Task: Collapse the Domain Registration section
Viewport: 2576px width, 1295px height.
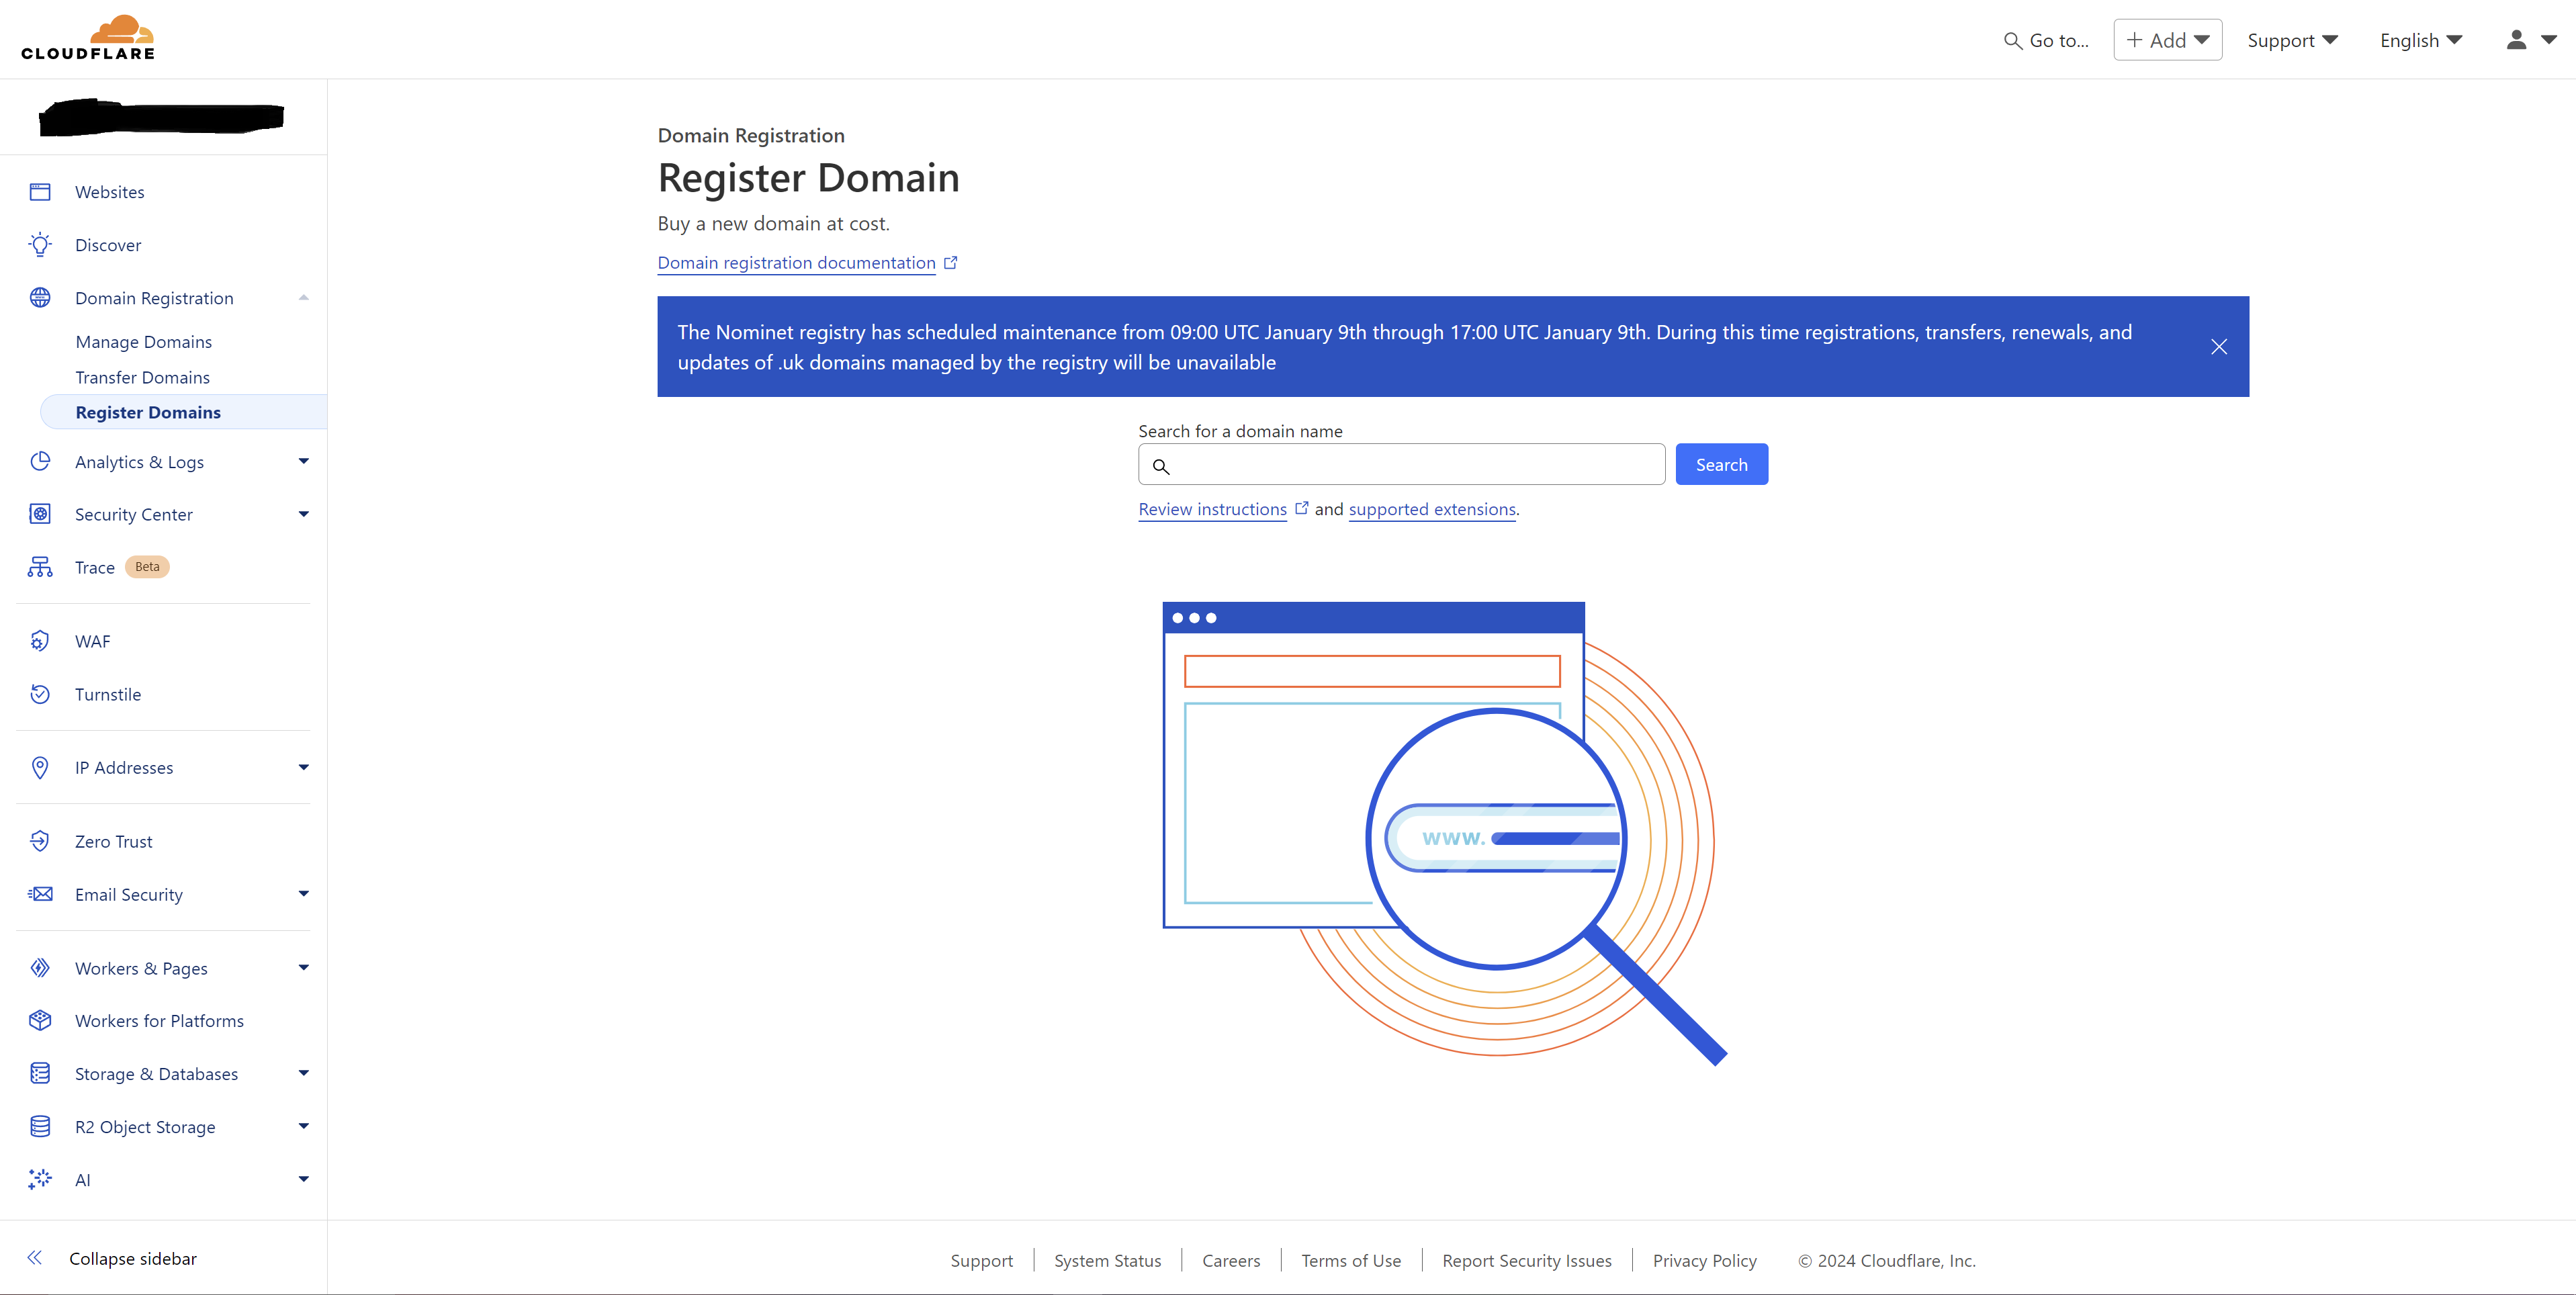Action: pos(303,298)
